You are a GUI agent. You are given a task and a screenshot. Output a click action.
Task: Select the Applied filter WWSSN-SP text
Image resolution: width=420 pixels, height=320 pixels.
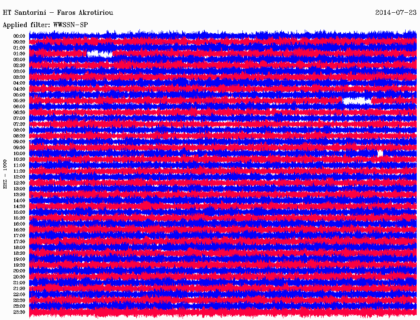point(46,25)
